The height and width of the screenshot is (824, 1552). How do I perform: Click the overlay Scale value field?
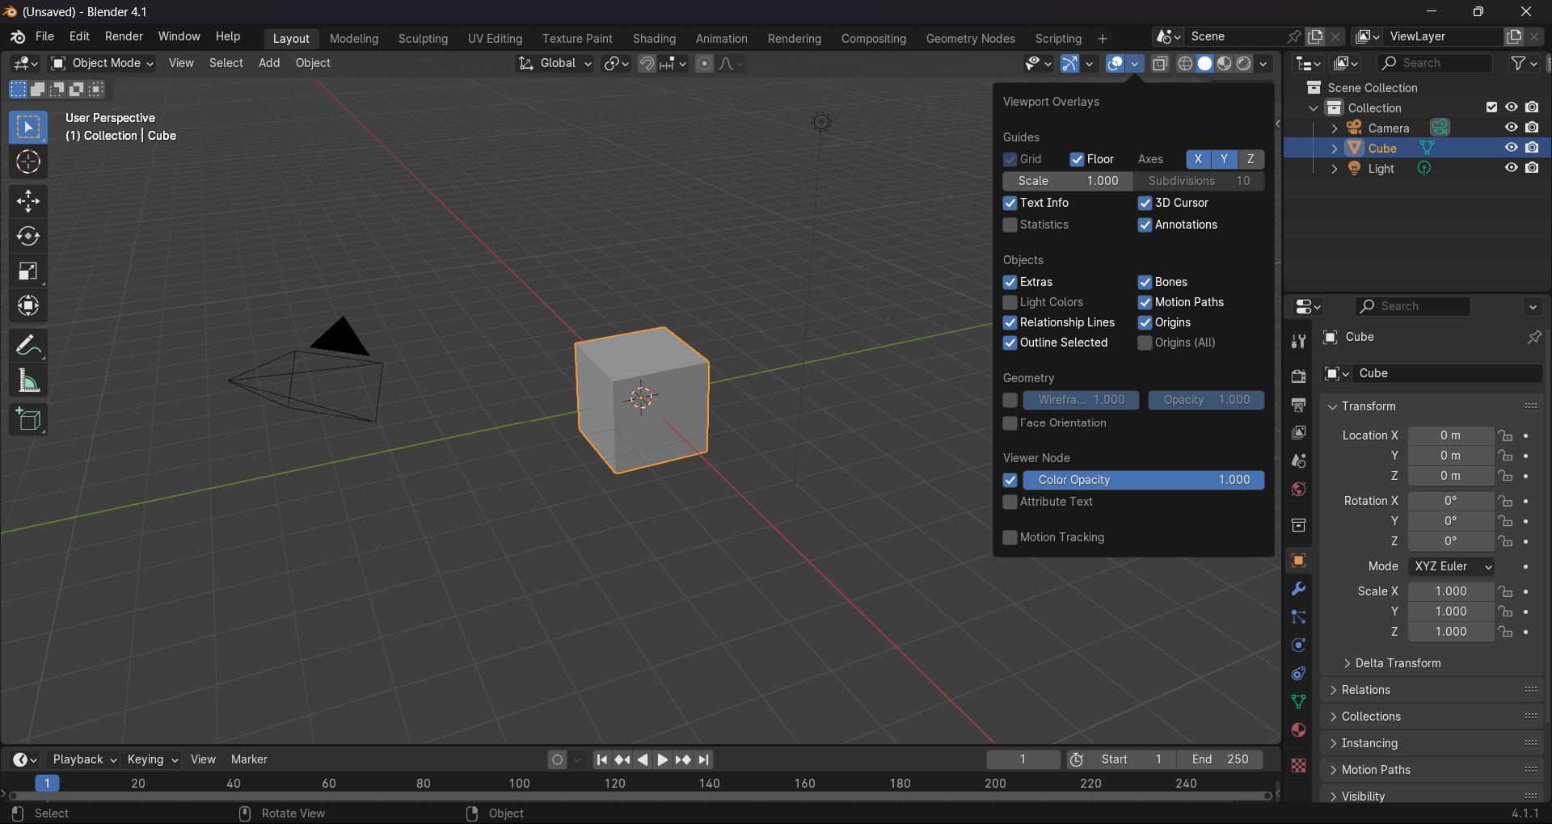[x=1067, y=181]
